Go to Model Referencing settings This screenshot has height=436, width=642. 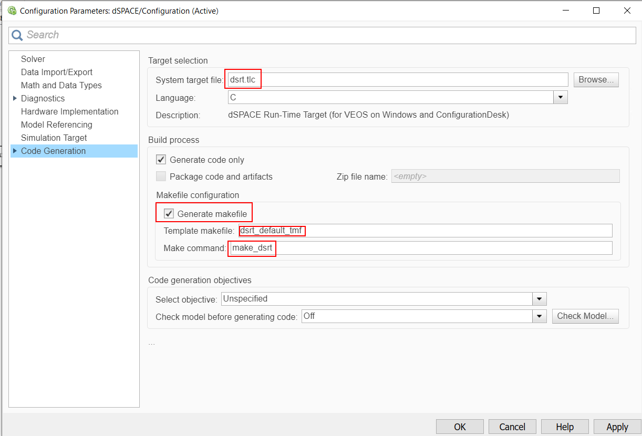(x=56, y=124)
